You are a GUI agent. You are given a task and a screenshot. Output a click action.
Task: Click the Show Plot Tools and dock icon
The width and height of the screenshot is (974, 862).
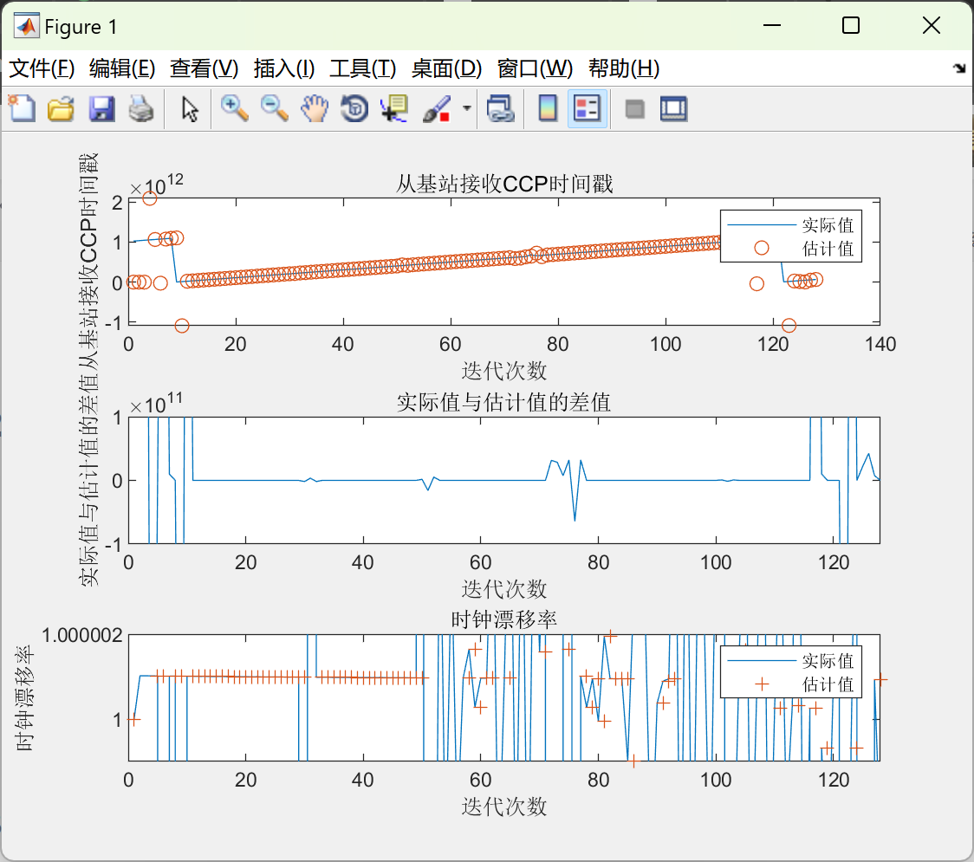point(673,108)
